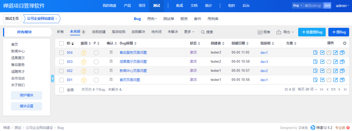
Task: Click assignee dev3 for bug 003
Action: 264,62
